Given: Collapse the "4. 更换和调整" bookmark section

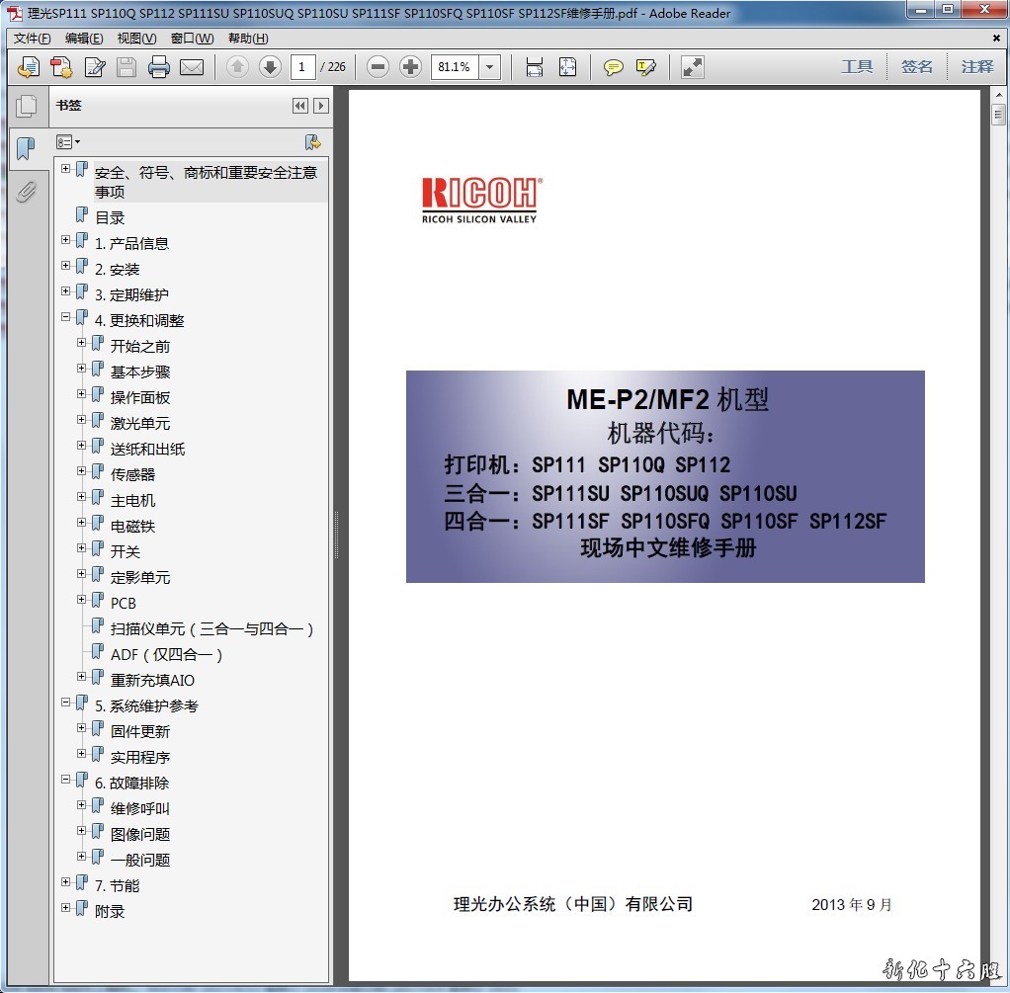Looking at the screenshot, I should click(66, 317).
